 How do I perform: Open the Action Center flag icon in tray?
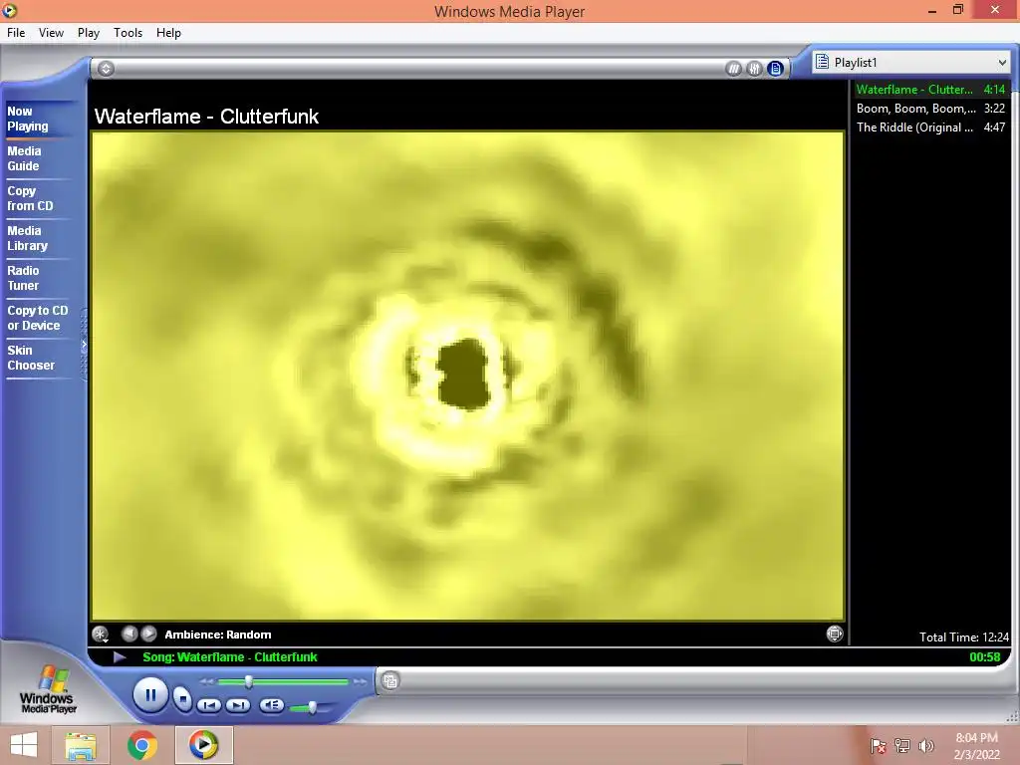pos(879,746)
